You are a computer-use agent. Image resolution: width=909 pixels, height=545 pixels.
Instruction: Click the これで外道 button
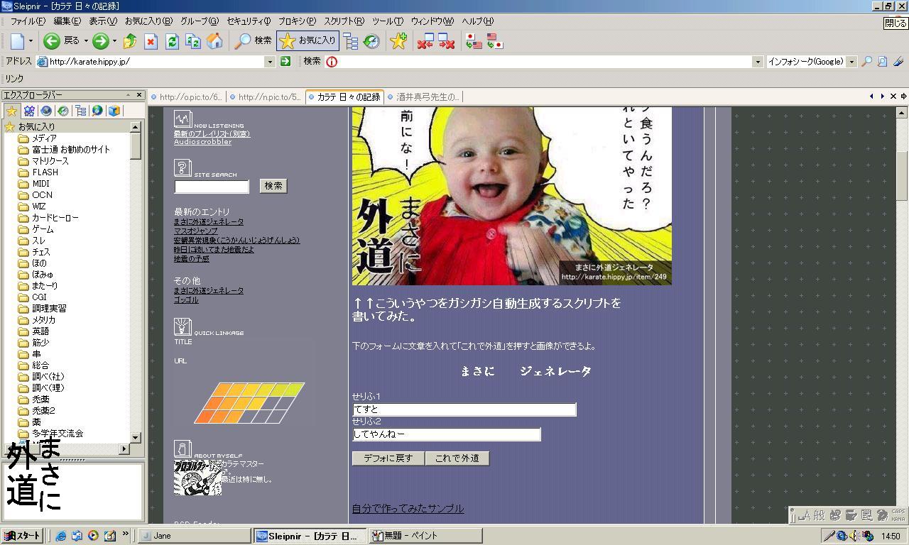click(x=457, y=458)
